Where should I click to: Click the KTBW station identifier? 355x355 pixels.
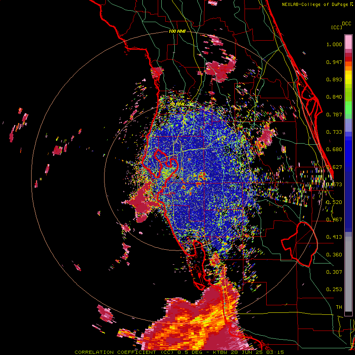[220, 352]
